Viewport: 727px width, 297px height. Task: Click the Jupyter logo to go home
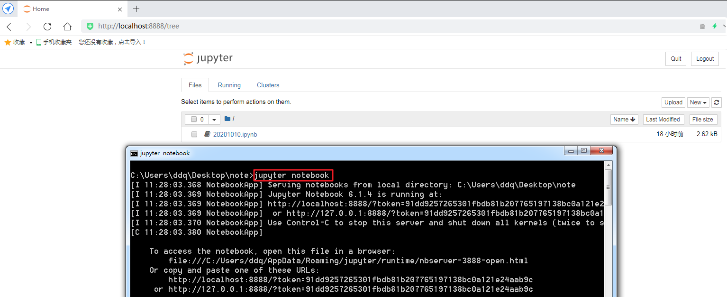coord(208,58)
